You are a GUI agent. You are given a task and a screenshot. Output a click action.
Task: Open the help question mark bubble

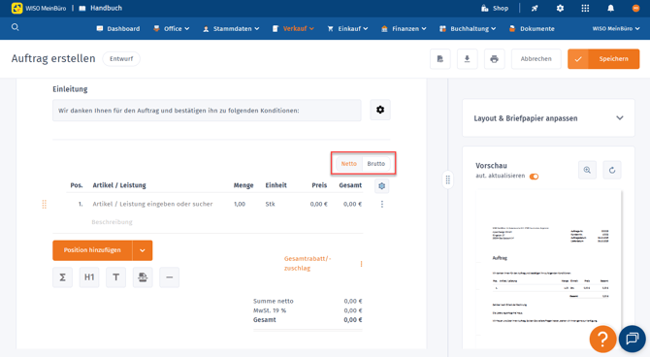(602, 339)
